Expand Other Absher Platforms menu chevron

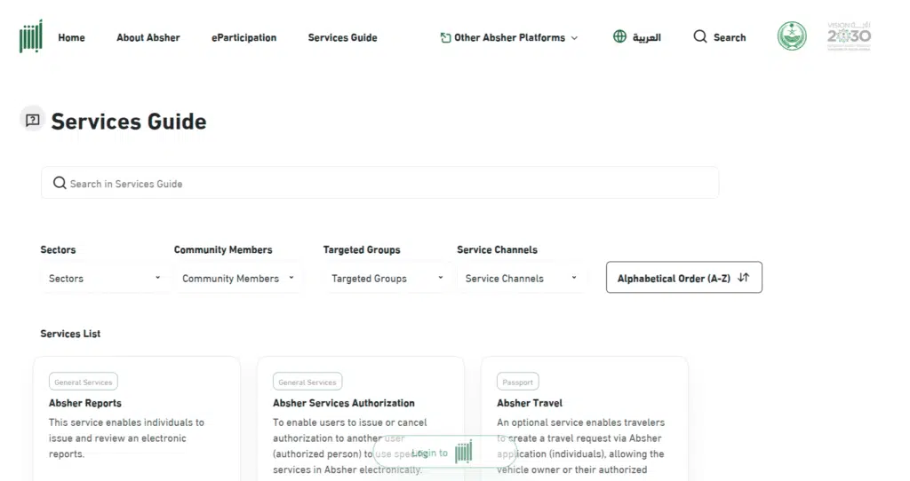(574, 38)
